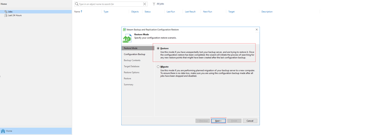Screen dimensions: 369x135
Task: Click the Jobs tree icon
Action: point(6,12)
